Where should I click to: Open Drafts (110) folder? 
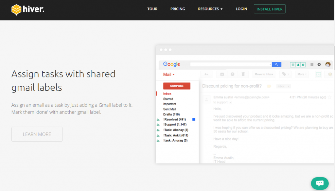[171, 114]
